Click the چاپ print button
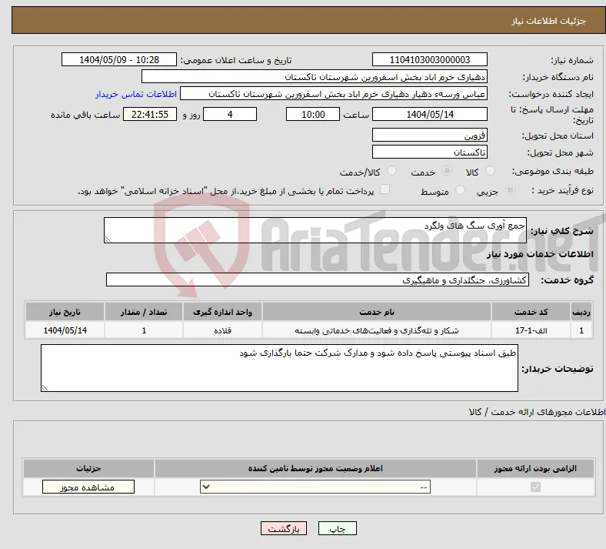Viewport: 606px width, 549px height. [338, 528]
